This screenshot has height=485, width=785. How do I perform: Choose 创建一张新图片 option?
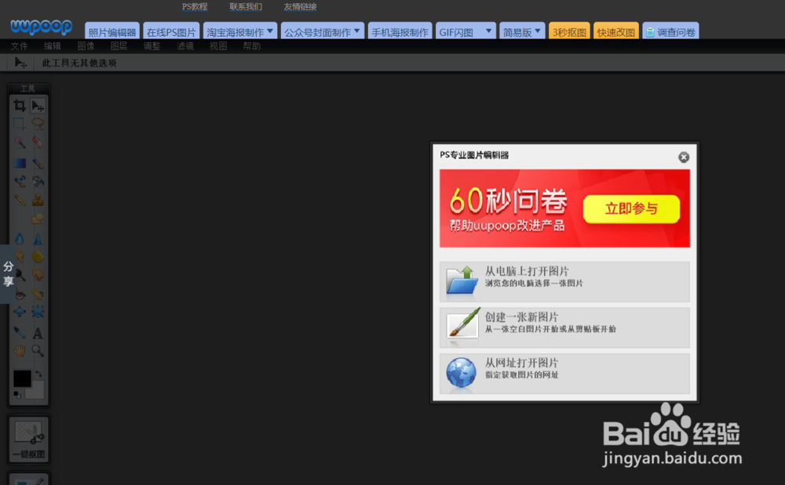564,328
